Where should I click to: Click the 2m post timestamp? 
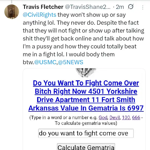(120, 7)
